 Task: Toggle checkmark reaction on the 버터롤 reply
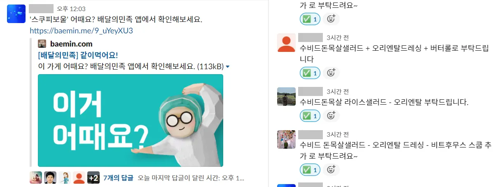pyautogui.click(x=310, y=73)
